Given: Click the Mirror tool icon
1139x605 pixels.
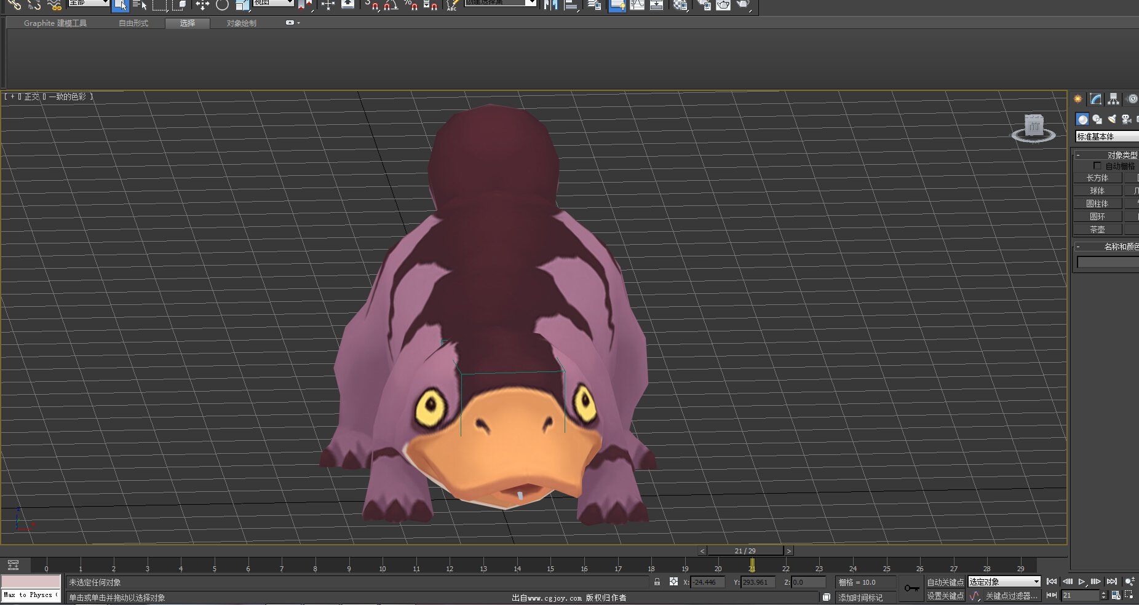Looking at the screenshot, I should (x=551, y=5).
